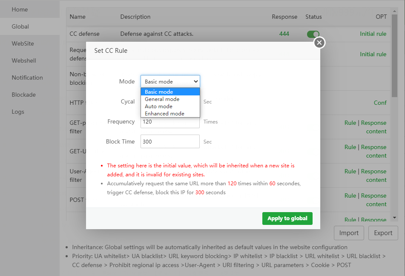The width and height of the screenshot is (405, 276).
Task: Click the Import button
Action: point(349,233)
